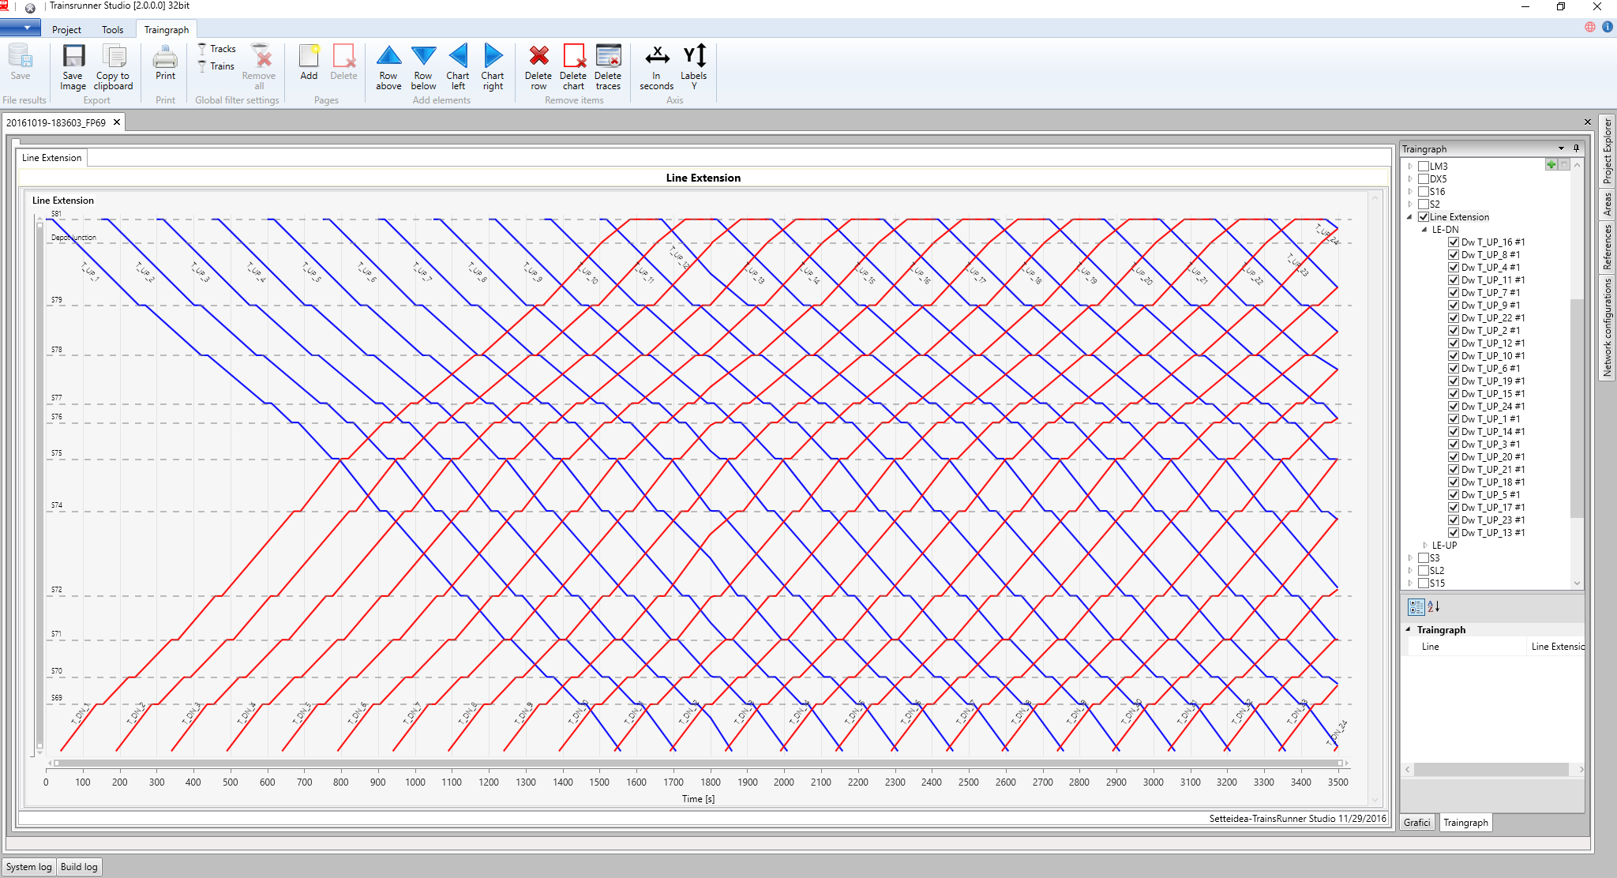Image resolution: width=1617 pixels, height=878 pixels.
Task: Select the Traingraph ribbon tab
Action: point(167,30)
